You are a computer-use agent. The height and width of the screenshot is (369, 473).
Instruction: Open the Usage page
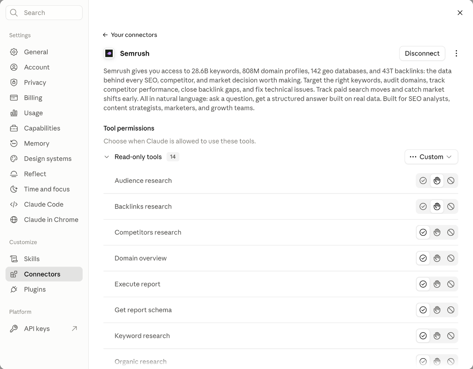(44, 113)
